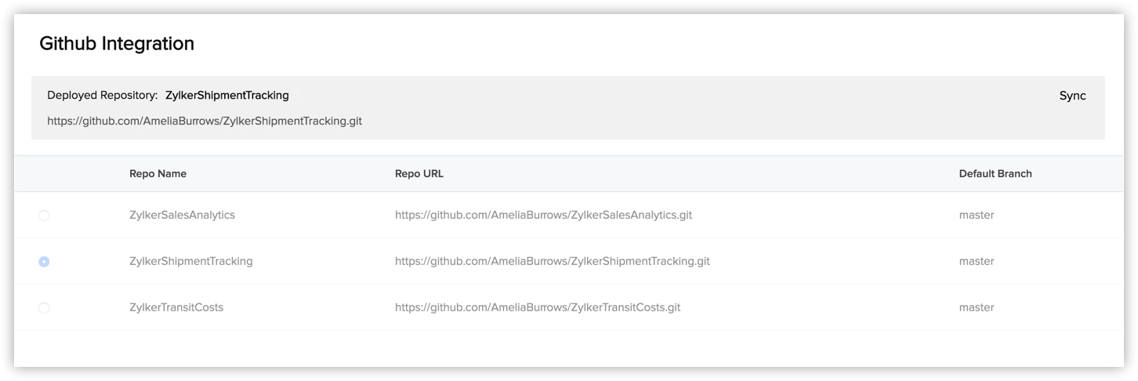Click the Deployed Repository label

[x=103, y=96]
